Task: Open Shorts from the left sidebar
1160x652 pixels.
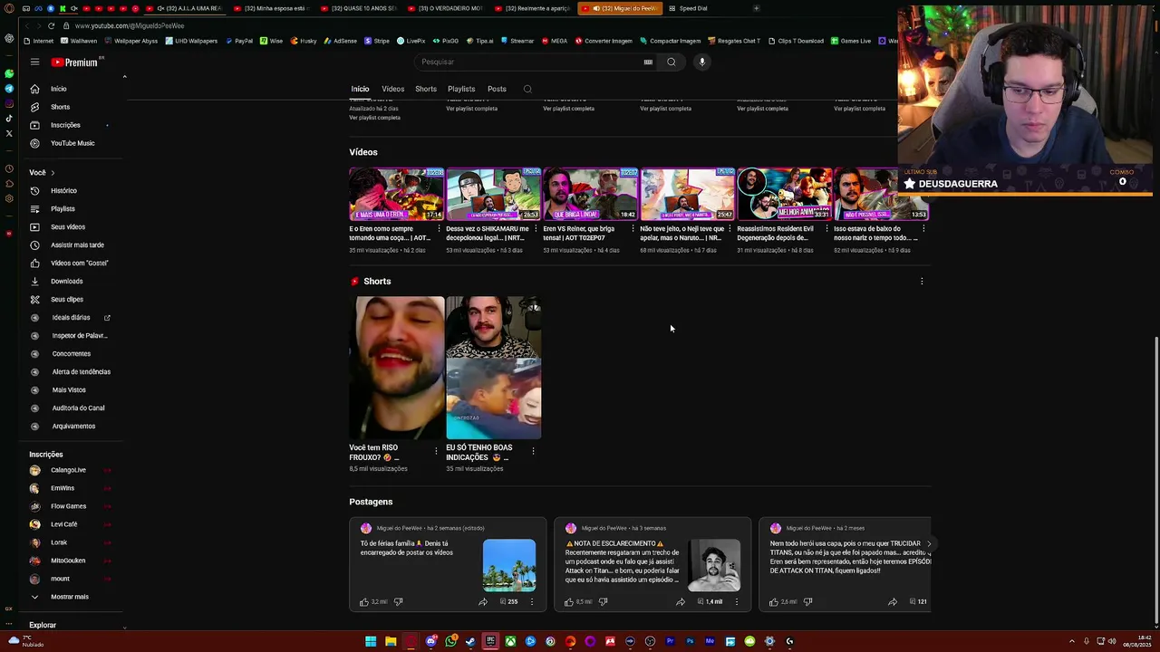Action: (60, 107)
